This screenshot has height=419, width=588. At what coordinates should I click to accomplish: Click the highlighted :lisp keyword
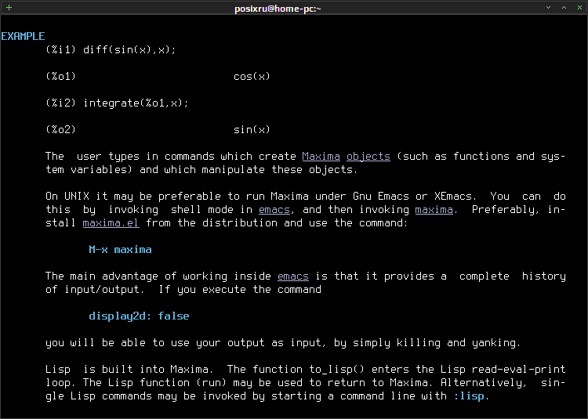point(469,396)
